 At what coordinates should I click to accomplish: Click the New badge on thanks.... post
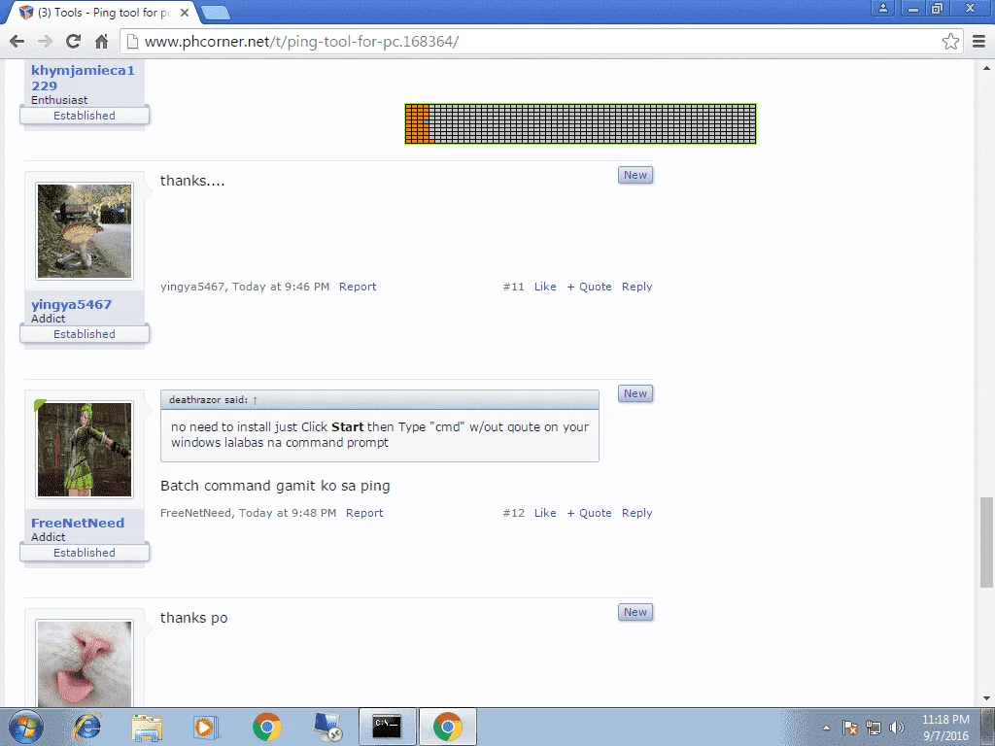[x=635, y=175]
